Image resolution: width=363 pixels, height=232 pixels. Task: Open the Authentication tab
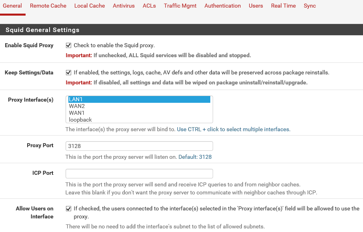[222, 6]
